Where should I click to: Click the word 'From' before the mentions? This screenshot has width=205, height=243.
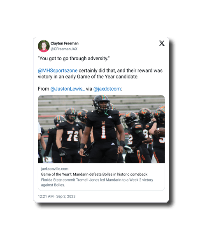(44, 89)
